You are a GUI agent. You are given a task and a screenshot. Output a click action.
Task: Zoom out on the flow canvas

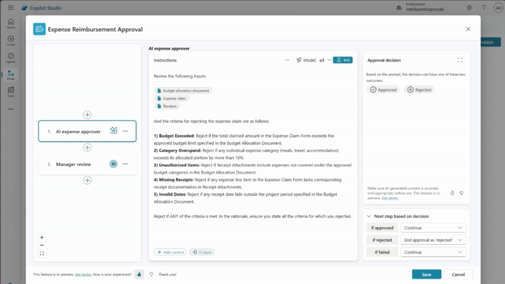click(42, 246)
